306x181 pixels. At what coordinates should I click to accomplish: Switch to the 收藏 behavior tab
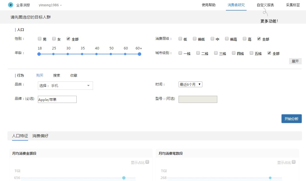click(73, 75)
